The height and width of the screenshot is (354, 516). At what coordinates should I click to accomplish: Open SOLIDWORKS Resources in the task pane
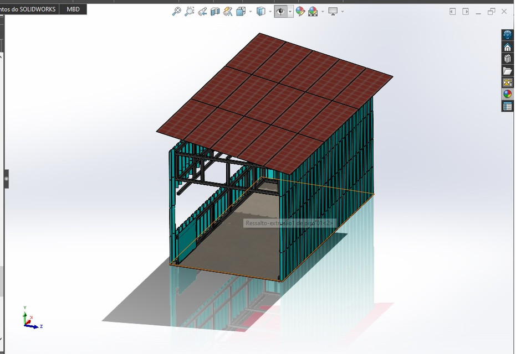pos(508,46)
